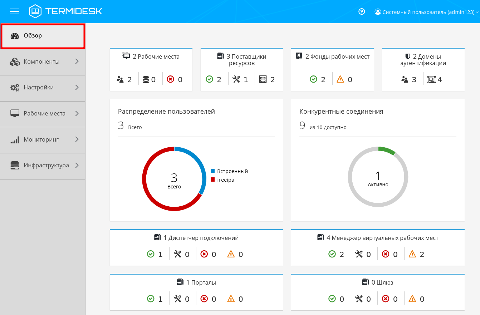The width and height of the screenshot is (480, 315).
Task: Click the blue Встроенный legend swatch
Action: point(212,171)
